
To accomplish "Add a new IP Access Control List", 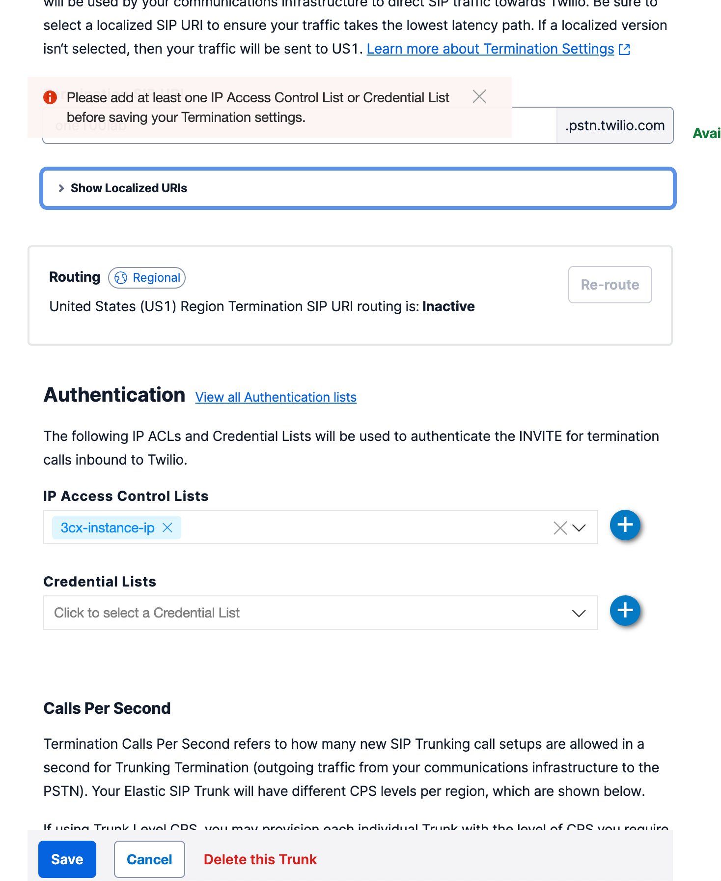I will (625, 525).
